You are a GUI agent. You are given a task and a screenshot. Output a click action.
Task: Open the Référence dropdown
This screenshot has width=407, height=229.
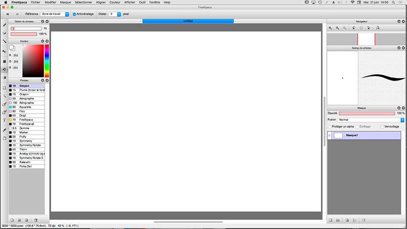click(55, 14)
